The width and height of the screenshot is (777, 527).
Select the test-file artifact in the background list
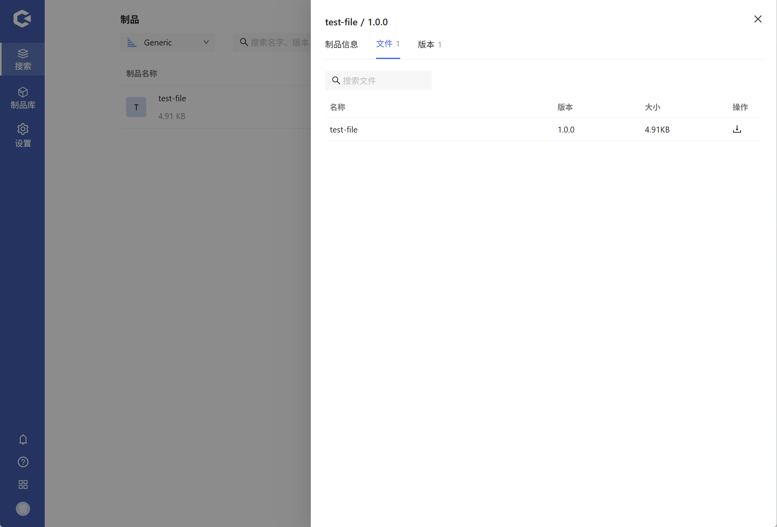click(x=172, y=99)
